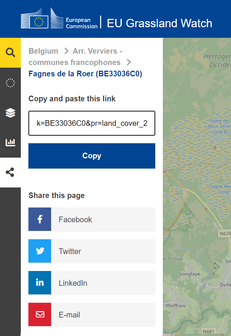Select Fagnes de la Roer breadcrumb
Image resolution: width=231 pixels, height=336 pixels.
pyautogui.click(x=85, y=74)
